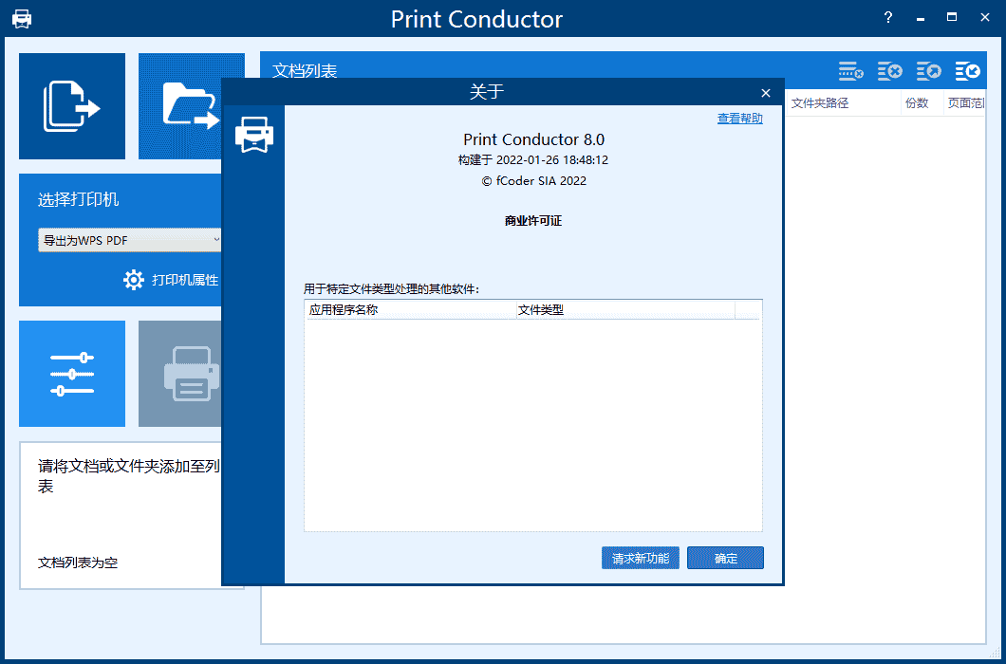This screenshot has height=664, width=1006.
Task: Close the 关于 dialog
Action: [766, 92]
